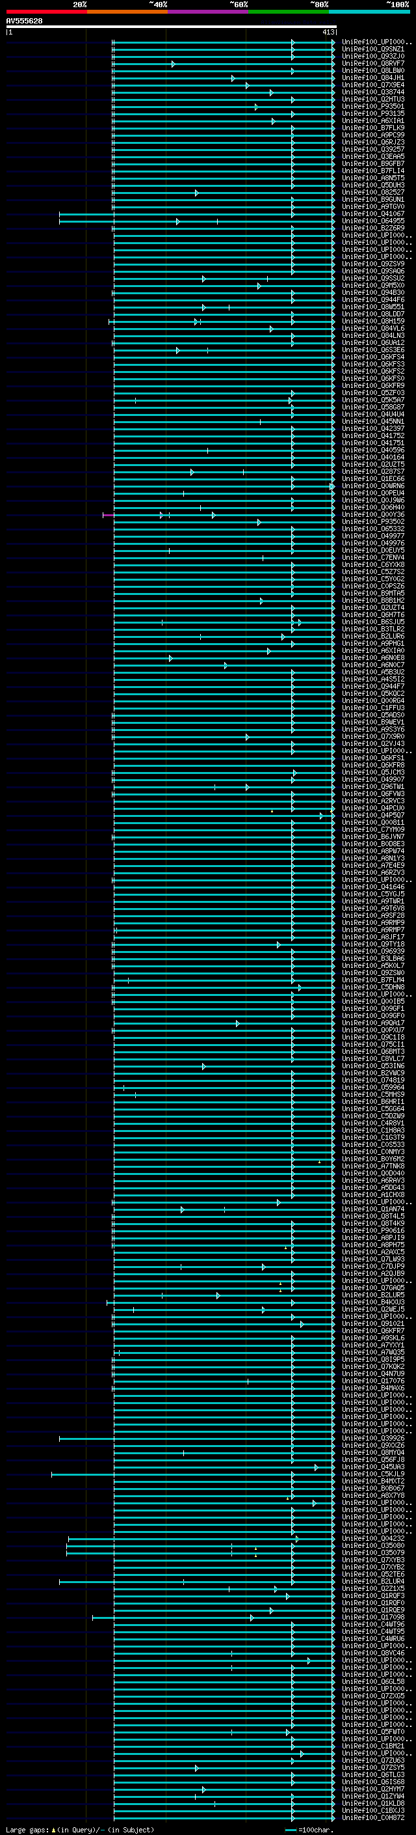Click hit label UniRef100_Q52TE6
Image resolution: width=416 pixels, height=1835 pixels.
pyautogui.click(x=373, y=1574)
